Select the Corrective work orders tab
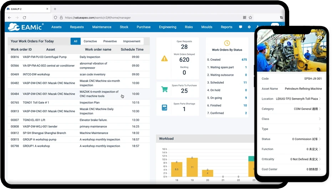Image resolution: width=332 pixels, height=189 pixels. tap(90, 41)
